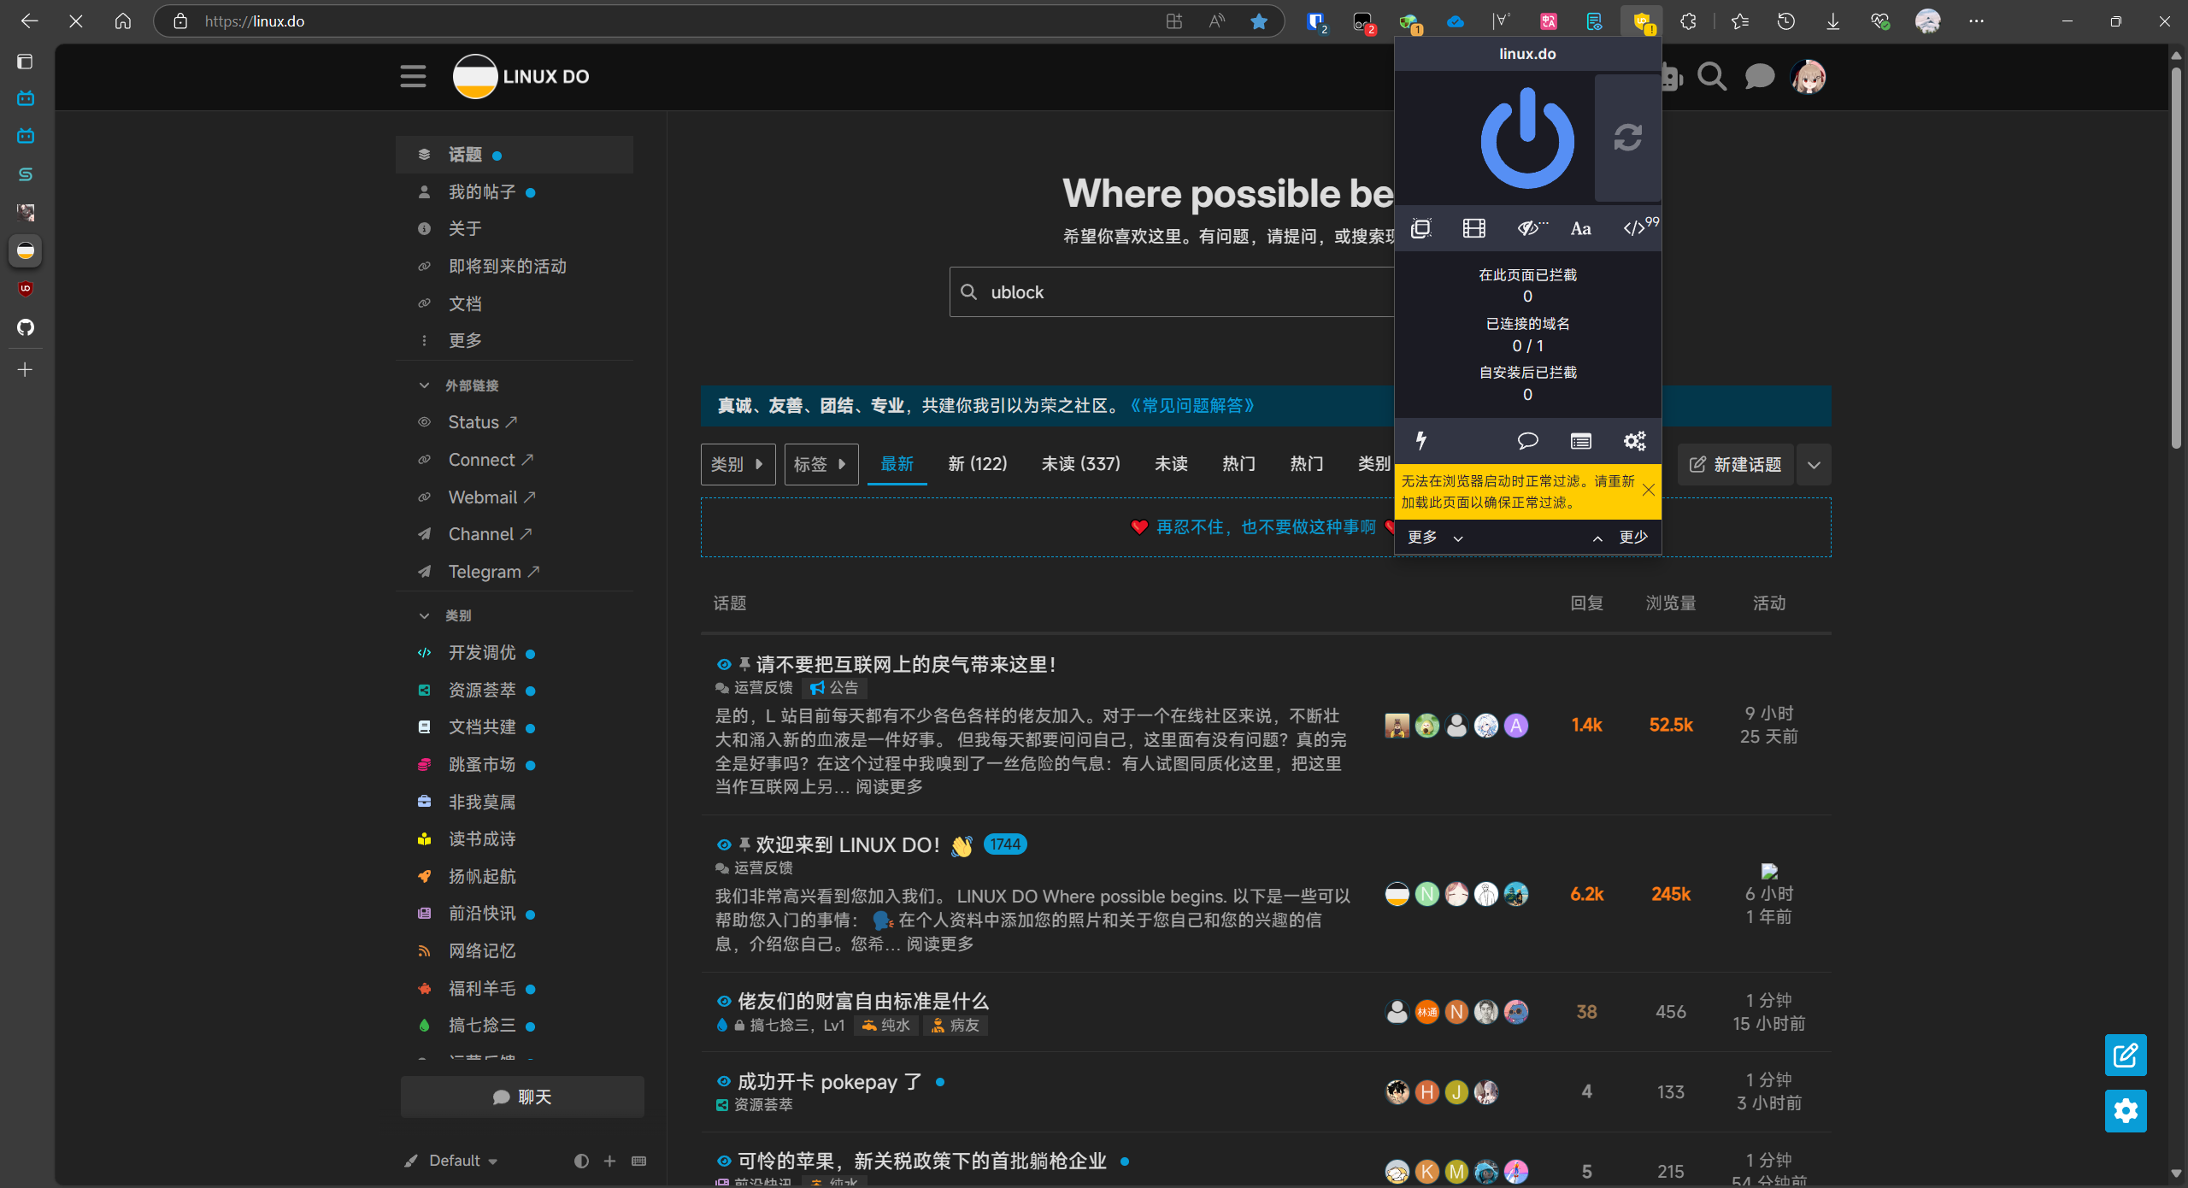Stop page loading with X button
This screenshot has height=1188, width=2188.
(76, 21)
